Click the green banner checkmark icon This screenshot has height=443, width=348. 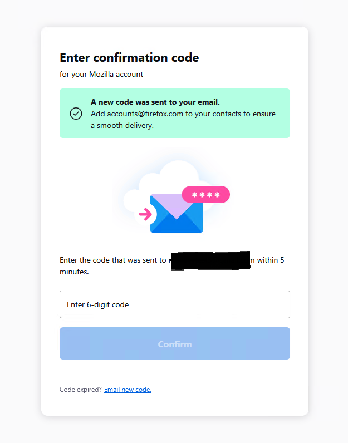point(76,114)
